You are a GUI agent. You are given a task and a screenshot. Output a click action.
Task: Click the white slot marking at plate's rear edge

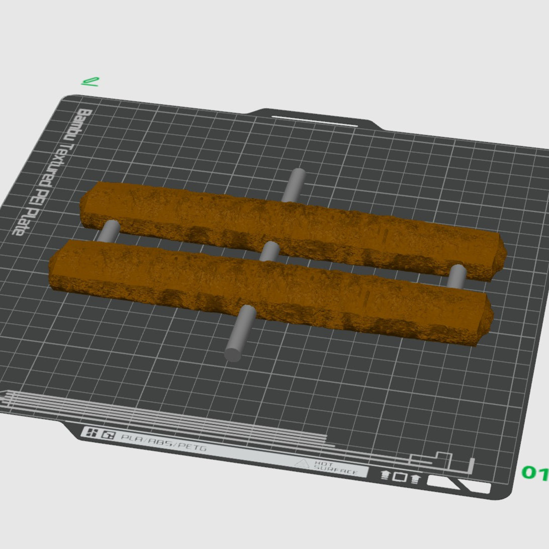click(315, 121)
